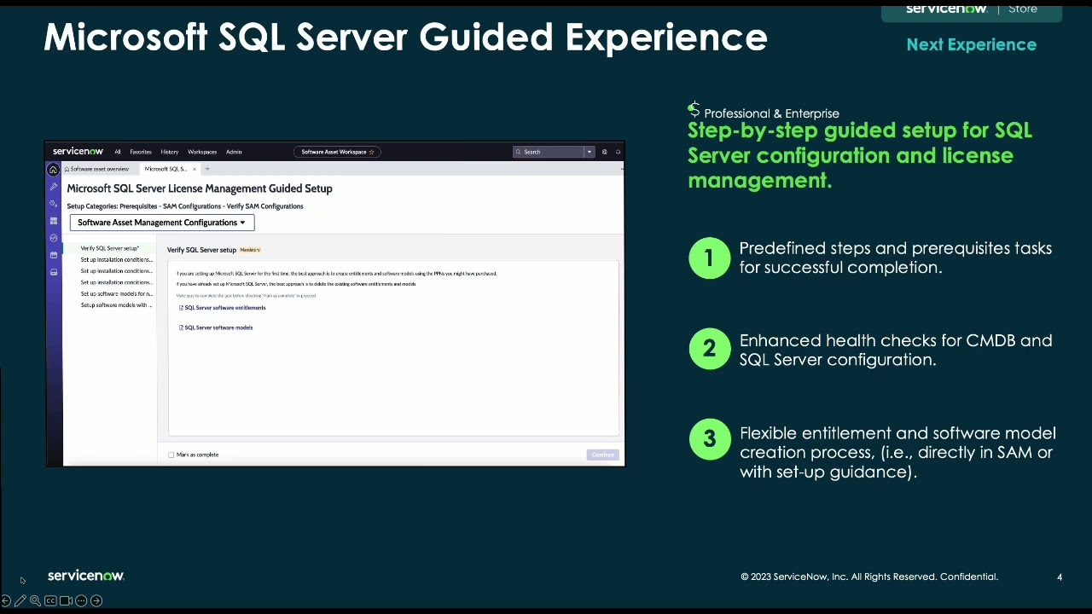Screen dimensions: 1092x614
Task: Tick the Mark as complete checkbox
Action: coord(171,455)
